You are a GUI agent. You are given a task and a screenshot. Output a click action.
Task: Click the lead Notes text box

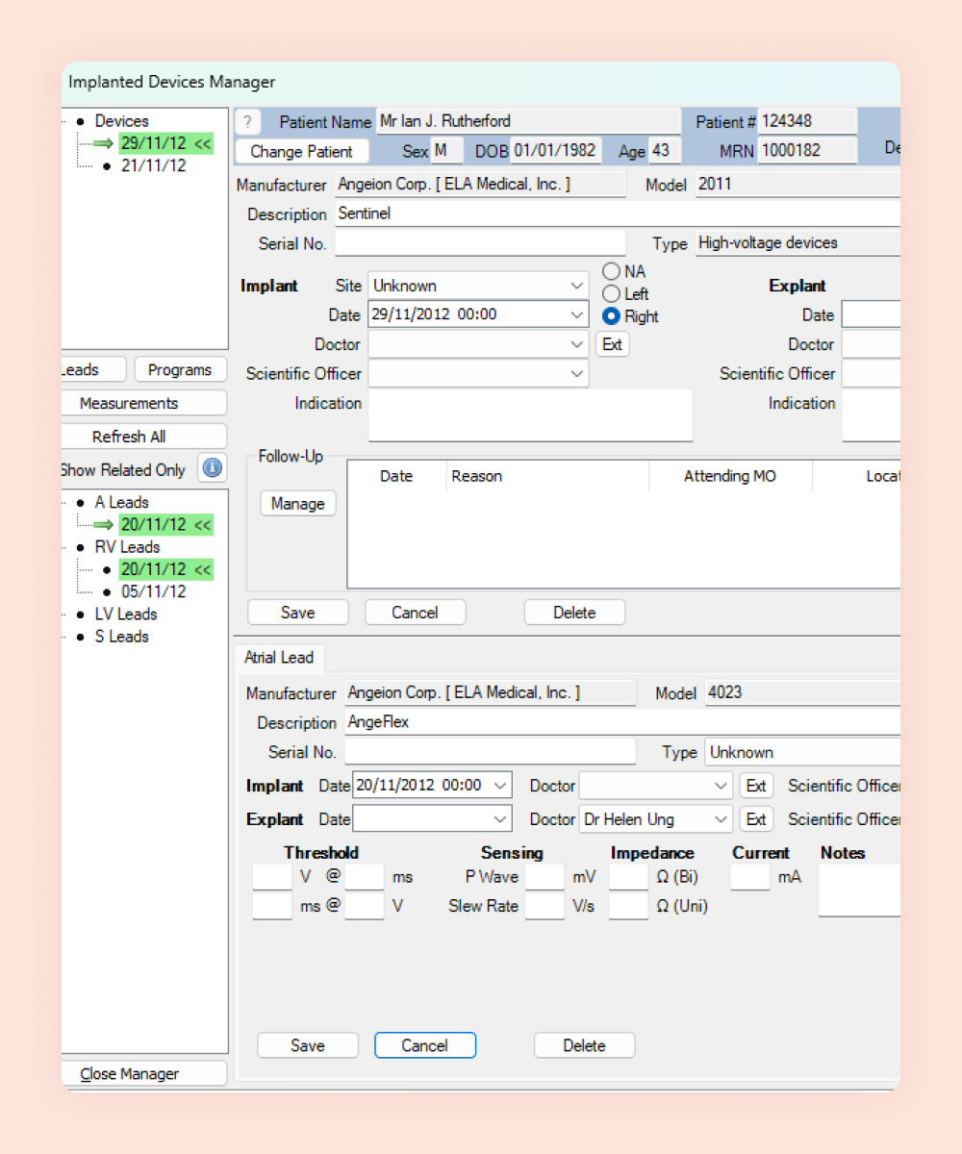point(859,891)
